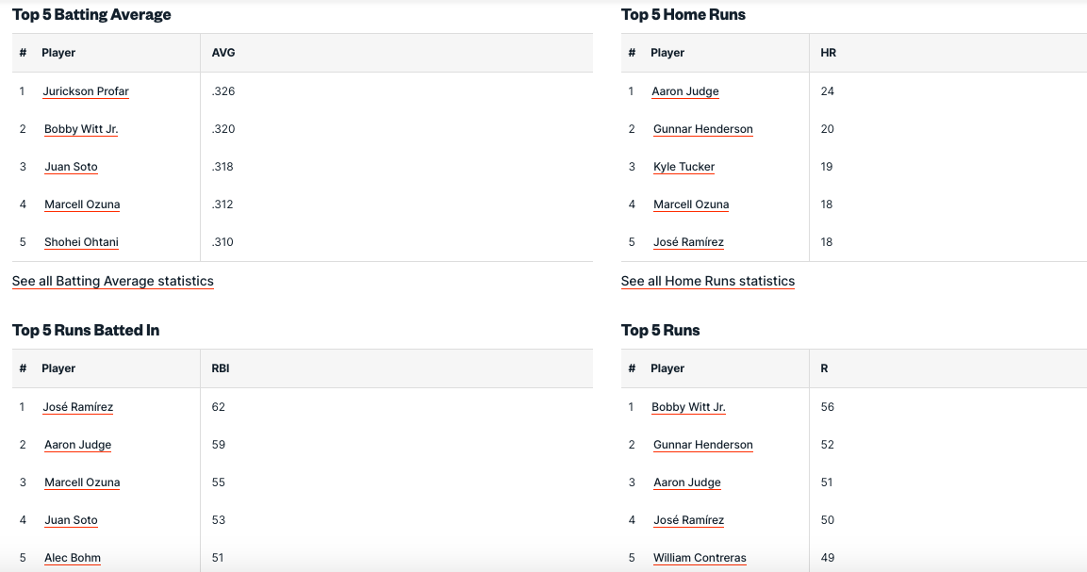
Task: Click the R column header in Runs table
Action: click(x=823, y=368)
